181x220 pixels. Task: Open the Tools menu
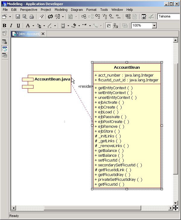click(104, 10)
